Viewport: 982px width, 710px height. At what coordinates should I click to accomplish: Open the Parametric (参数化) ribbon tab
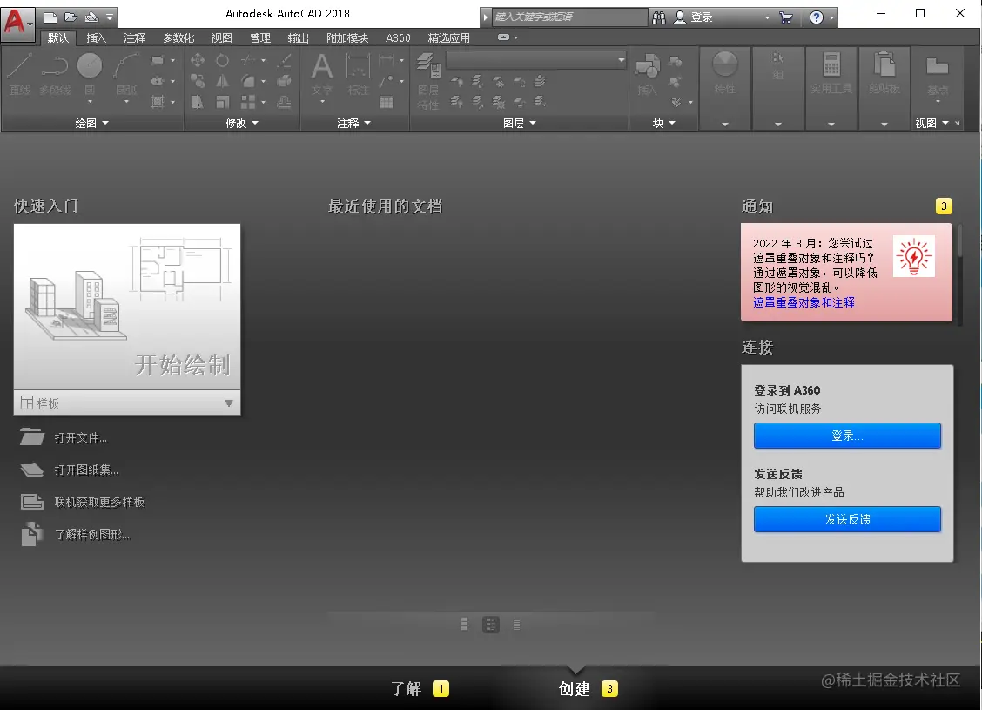178,38
